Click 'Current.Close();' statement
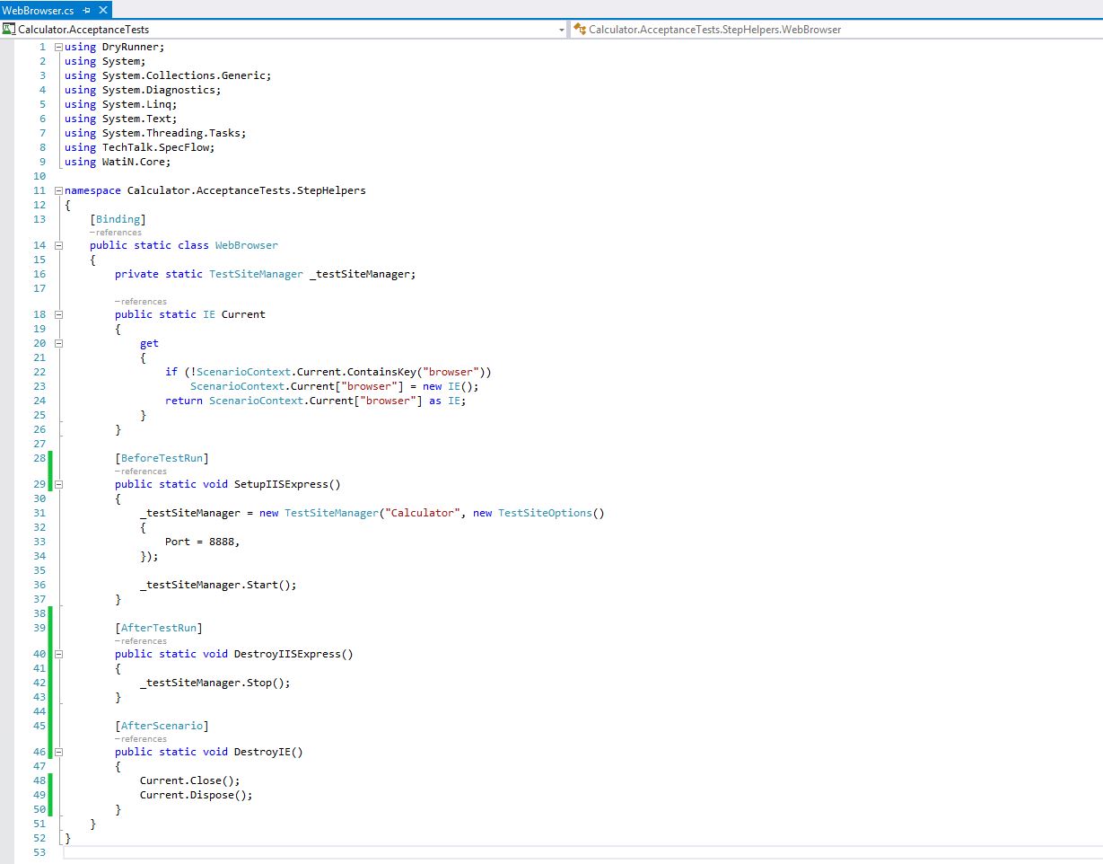Image resolution: width=1103 pixels, height=864 pixels. coord(190,780)
